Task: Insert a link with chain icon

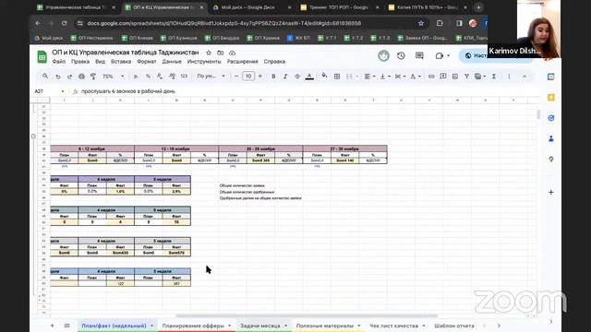Action: click(431, 77)
